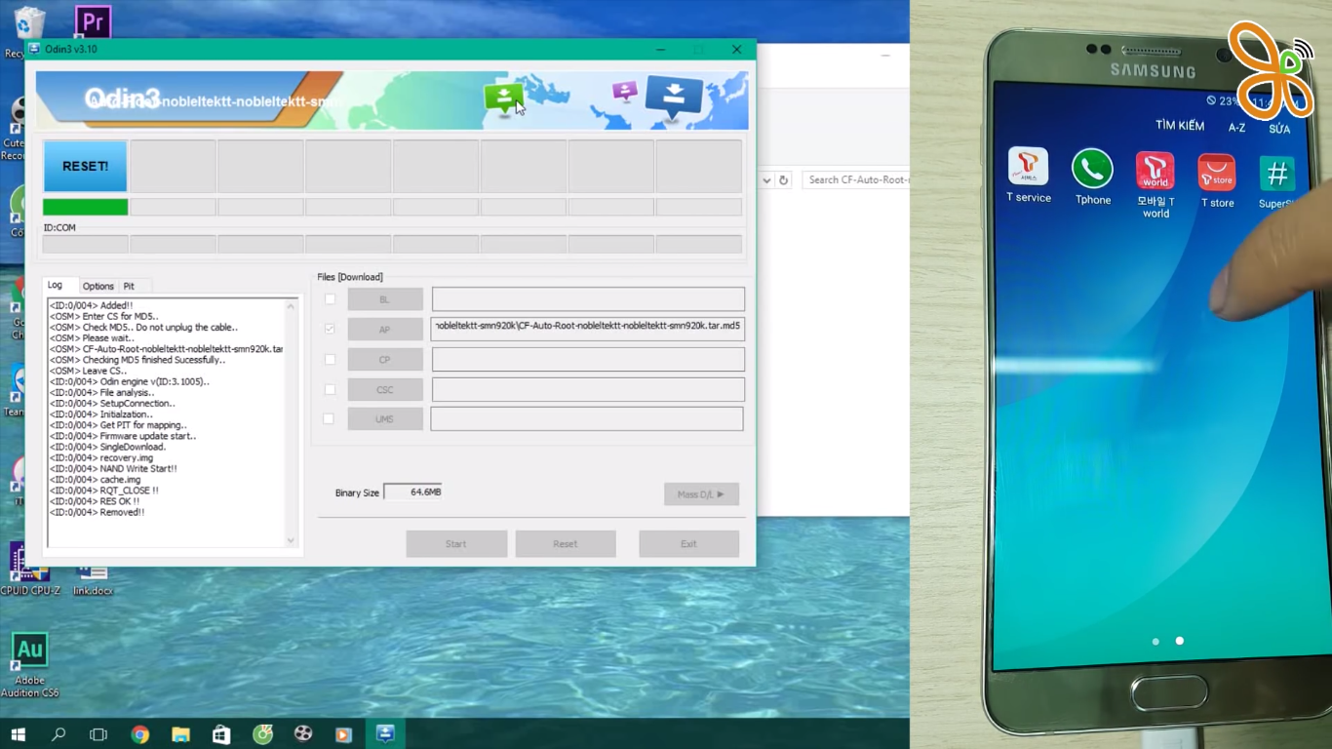
Task: Switch to the Pit tab
Action: click(x=129, y=287)
